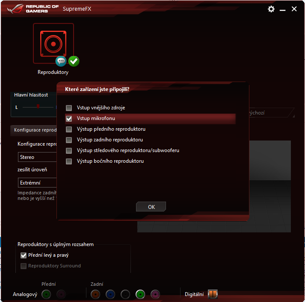Viewport: 305px width, 302px height.
Task: Click the Digitální optical output icon
Action: [213, 294]
